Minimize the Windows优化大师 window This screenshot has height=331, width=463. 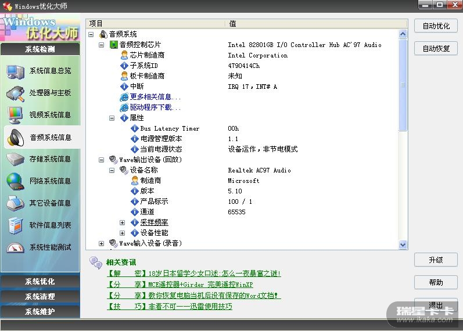click(x=425, y=5)
